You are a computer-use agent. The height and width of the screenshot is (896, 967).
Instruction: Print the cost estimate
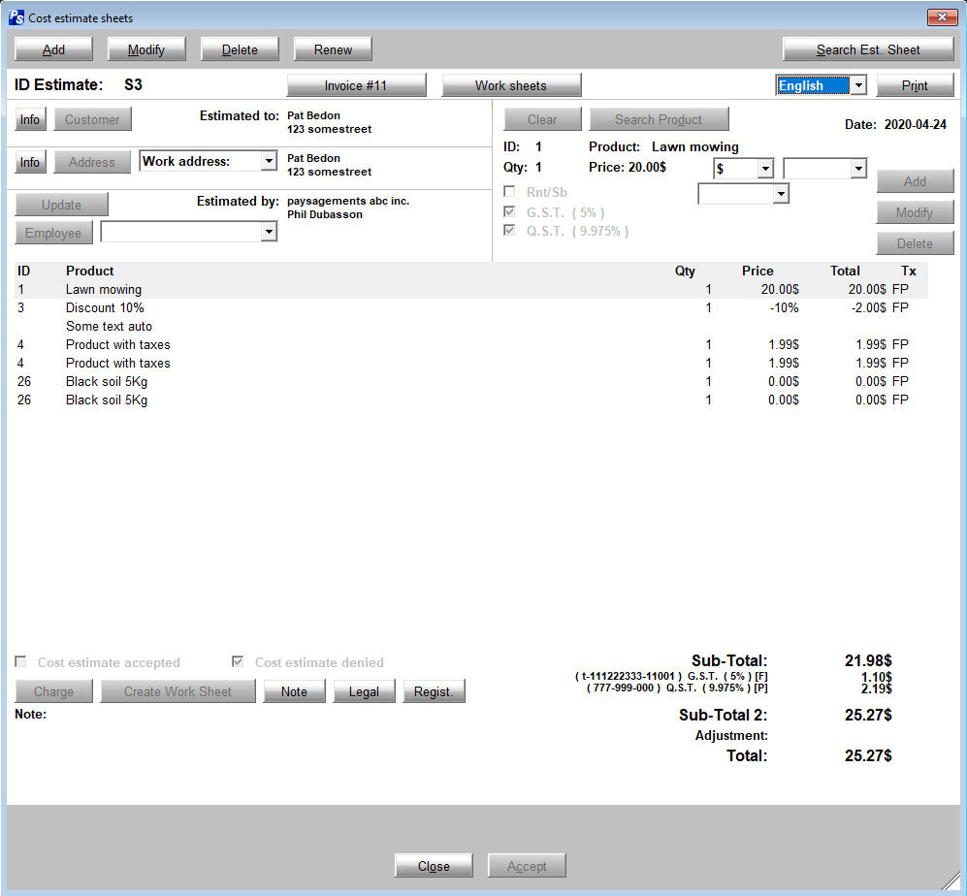click(x=915, y=85)
